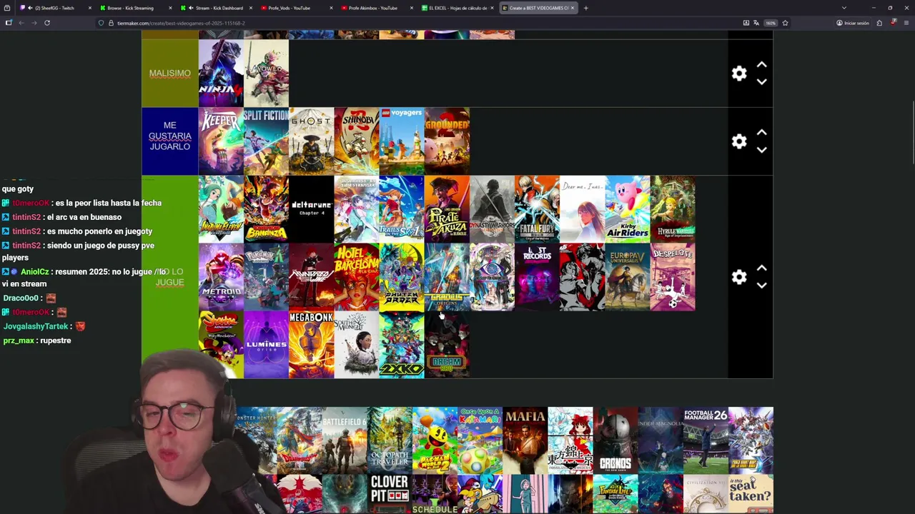
Task: Select the Ninja Gaiden game tile
Action: click(221, 74)
